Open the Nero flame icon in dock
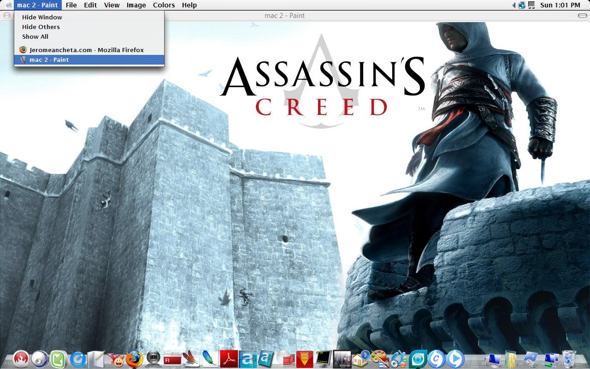 coord(21,359)
